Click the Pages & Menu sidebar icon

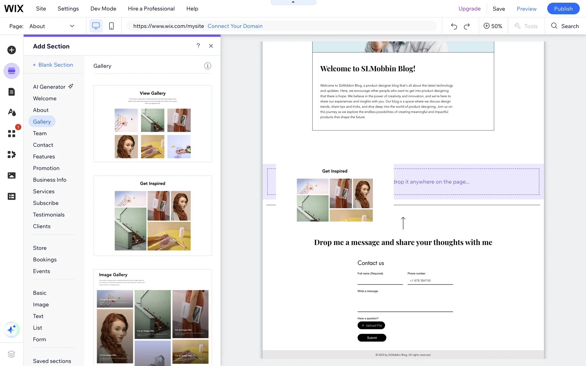coord(12,92)
